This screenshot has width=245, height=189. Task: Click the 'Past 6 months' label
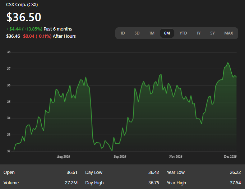click(x=58, y=29)
